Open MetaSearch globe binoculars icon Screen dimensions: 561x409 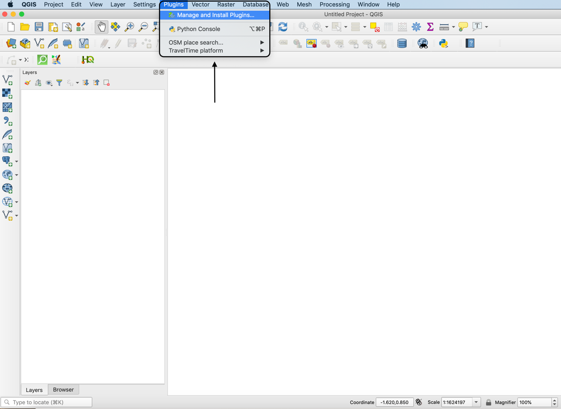tap(423, 43)
